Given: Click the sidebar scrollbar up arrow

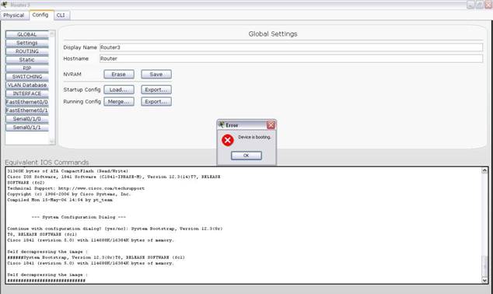Looking at the screenshot, I should pos(52,33).
